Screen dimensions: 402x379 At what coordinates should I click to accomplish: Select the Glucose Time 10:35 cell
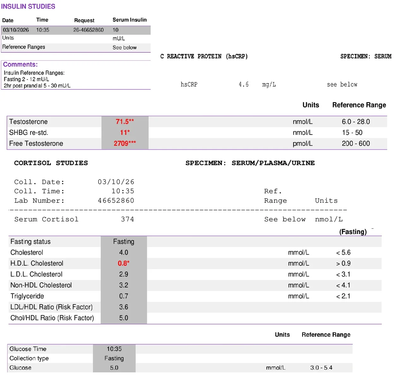[114, 349]
